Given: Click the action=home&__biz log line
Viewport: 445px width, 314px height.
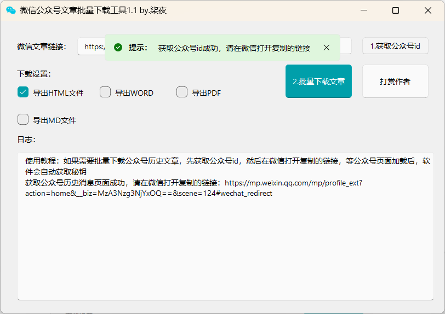Looking at the screenshot, I should tap(149, 194).
